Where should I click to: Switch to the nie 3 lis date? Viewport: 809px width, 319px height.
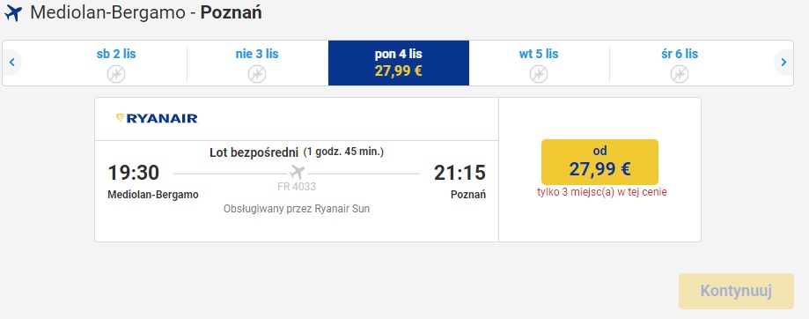coord(257,63)
